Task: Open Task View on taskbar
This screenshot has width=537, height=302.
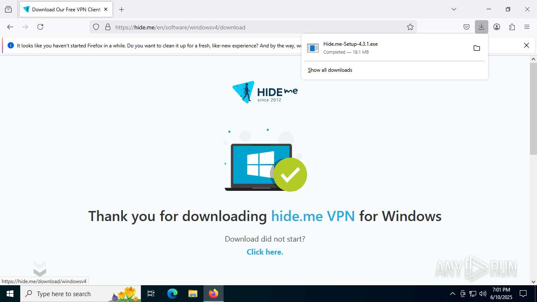Action: click(x=151, y=294)
